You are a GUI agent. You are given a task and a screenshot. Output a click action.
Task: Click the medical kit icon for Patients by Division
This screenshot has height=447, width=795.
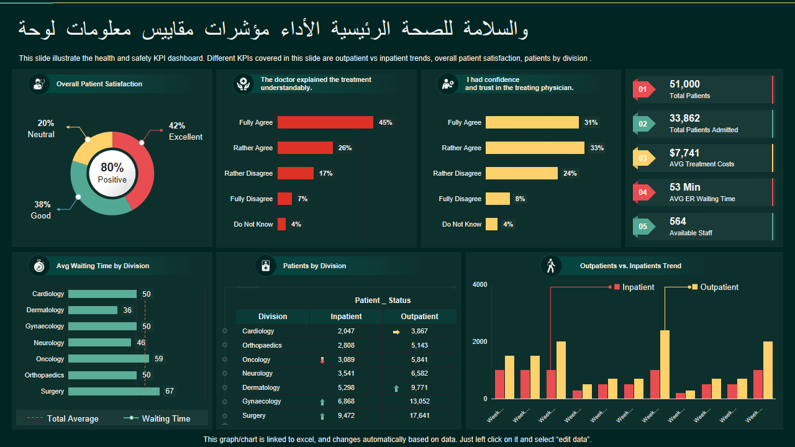pyautogui.click(x=266, y=266)
